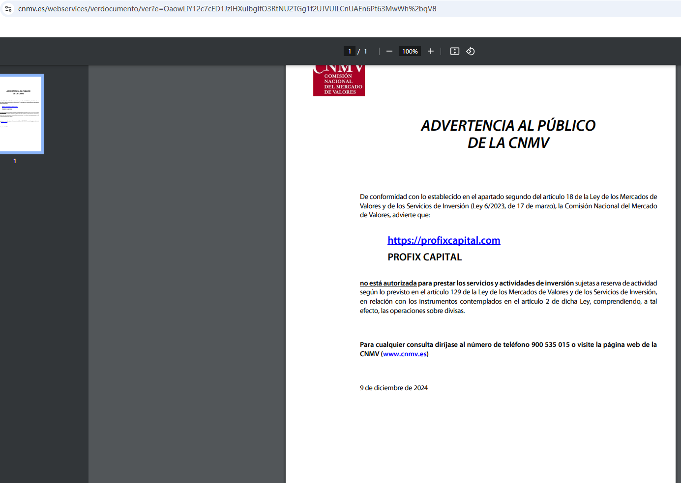The image size is (681, 483).
Task: Click the current page number field
Action: point(350,51)
